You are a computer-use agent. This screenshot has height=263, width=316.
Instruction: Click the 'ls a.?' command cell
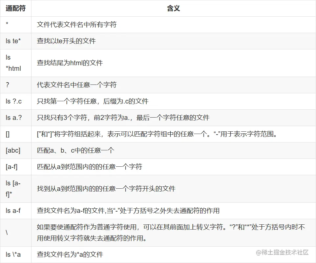pos(16,118)
